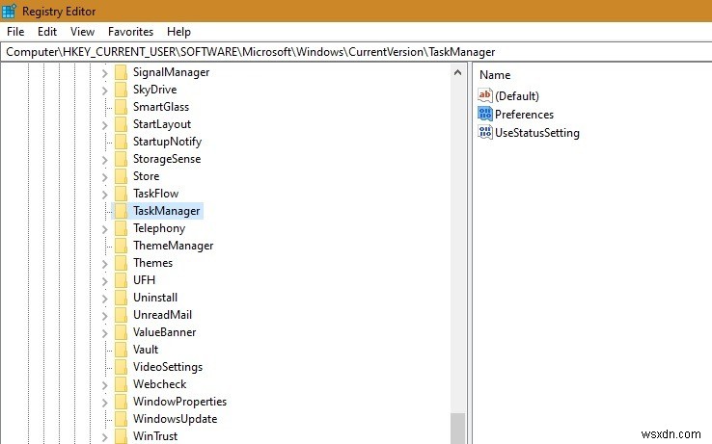Click the UnreadMail folder icon

tap(121, 315)
